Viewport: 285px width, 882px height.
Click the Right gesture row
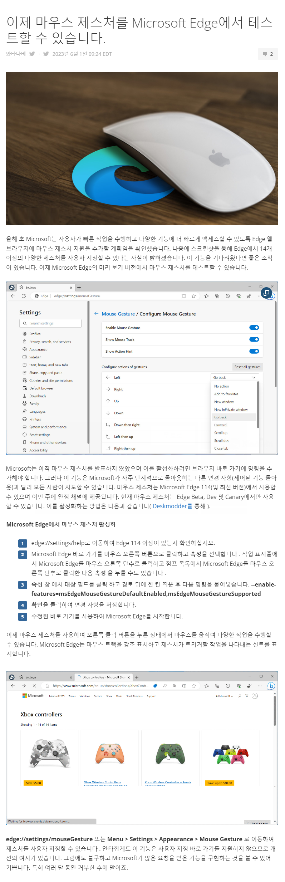coord(156,389)
